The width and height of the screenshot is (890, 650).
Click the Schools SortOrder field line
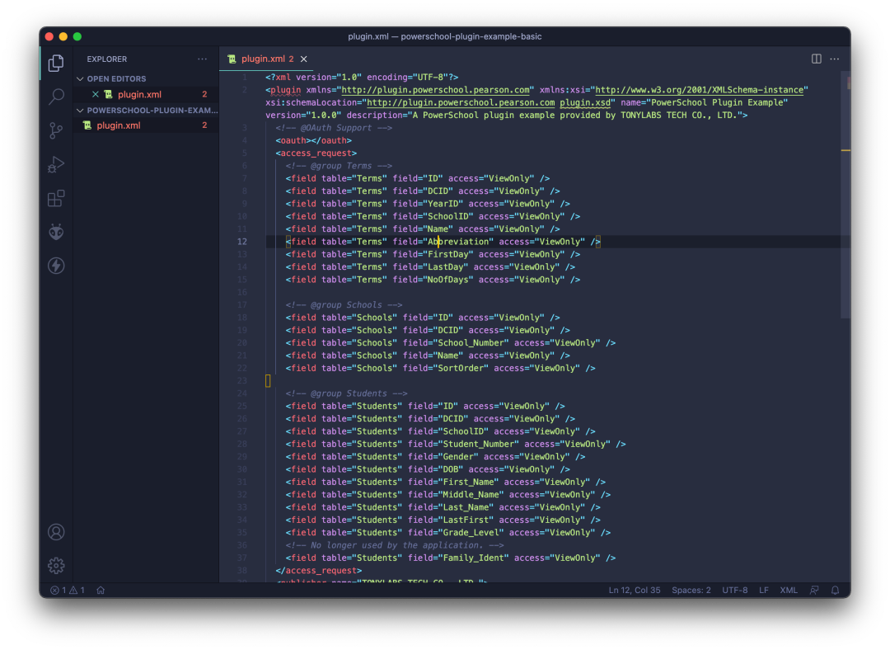(x=440, y=368)
